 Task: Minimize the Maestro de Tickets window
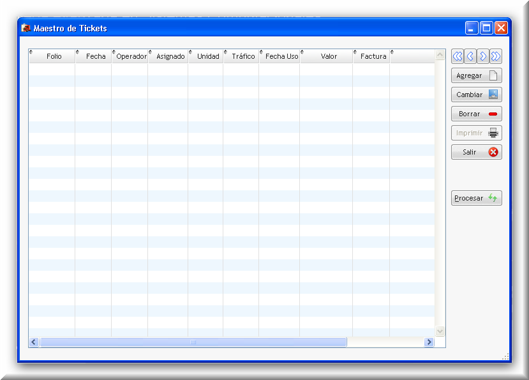point(472,28)
